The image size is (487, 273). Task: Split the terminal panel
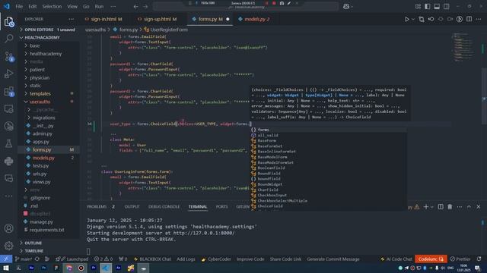click(441, 207)
